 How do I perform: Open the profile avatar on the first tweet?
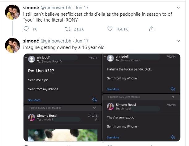pyautogui.click(x=13, y=12)
